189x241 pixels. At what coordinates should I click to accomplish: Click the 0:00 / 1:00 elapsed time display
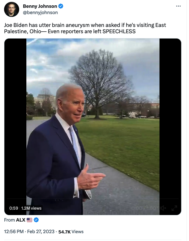pyautogui.click(x=144, y=208)
